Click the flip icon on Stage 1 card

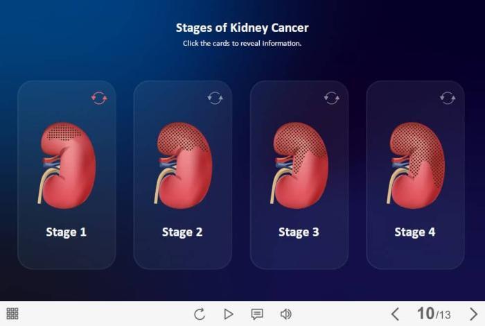(x=99, y=98)
